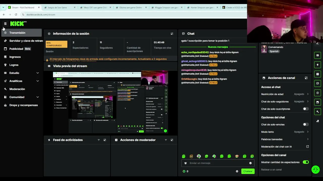The width and height of the screenshot is (323, 181).
Task: Click the list document icon in the right strip
Action: 318,74
